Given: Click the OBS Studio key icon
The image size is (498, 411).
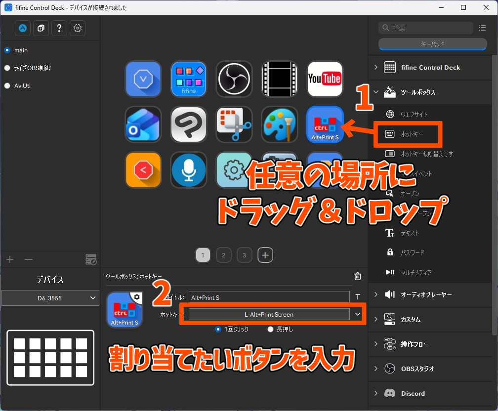Looking at the screenshot, I should tap(234, 79).
